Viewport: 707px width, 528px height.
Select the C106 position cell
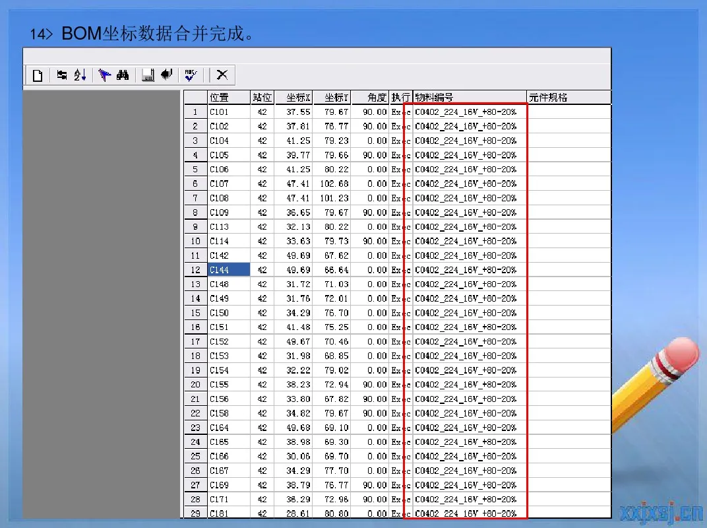pos(229,169)
